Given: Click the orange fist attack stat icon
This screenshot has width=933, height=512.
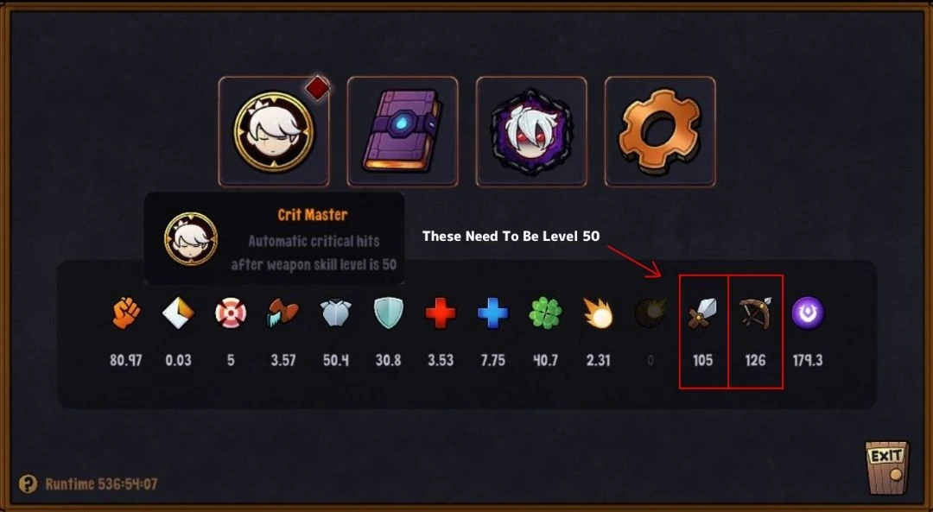Looking at the screenshot, I should [x=126, y=313].
